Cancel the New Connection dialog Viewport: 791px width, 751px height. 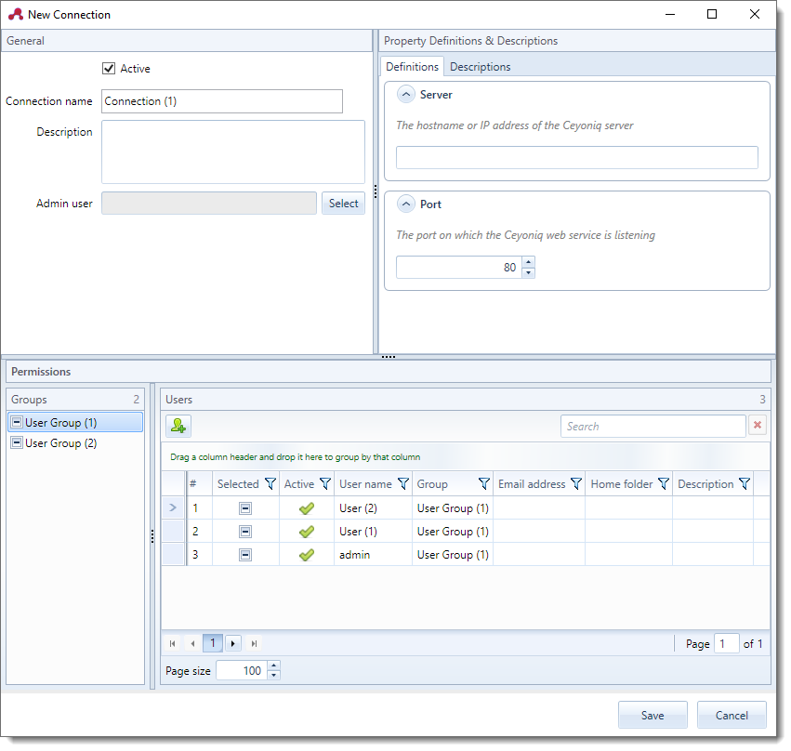point(732,715)
